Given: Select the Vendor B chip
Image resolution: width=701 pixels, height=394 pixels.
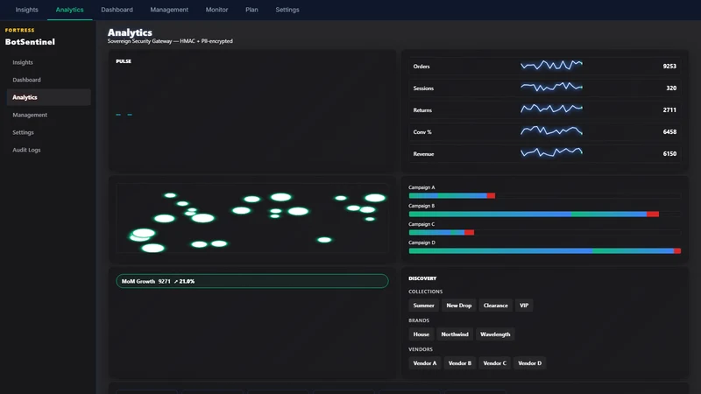Looking at the screenshot, I should point(459,363).
